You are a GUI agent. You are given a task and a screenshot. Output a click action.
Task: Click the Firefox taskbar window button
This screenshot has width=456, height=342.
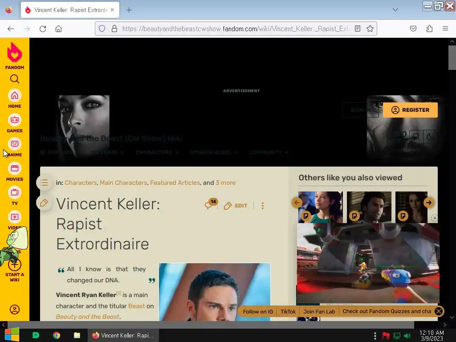[123, 335]
